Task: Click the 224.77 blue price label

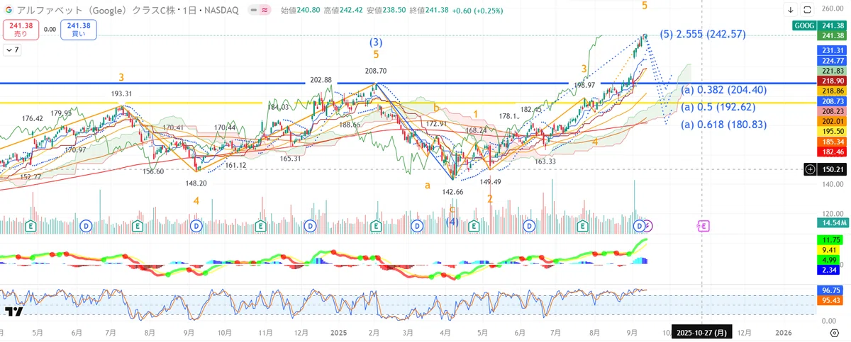Action: pos(832,61)
